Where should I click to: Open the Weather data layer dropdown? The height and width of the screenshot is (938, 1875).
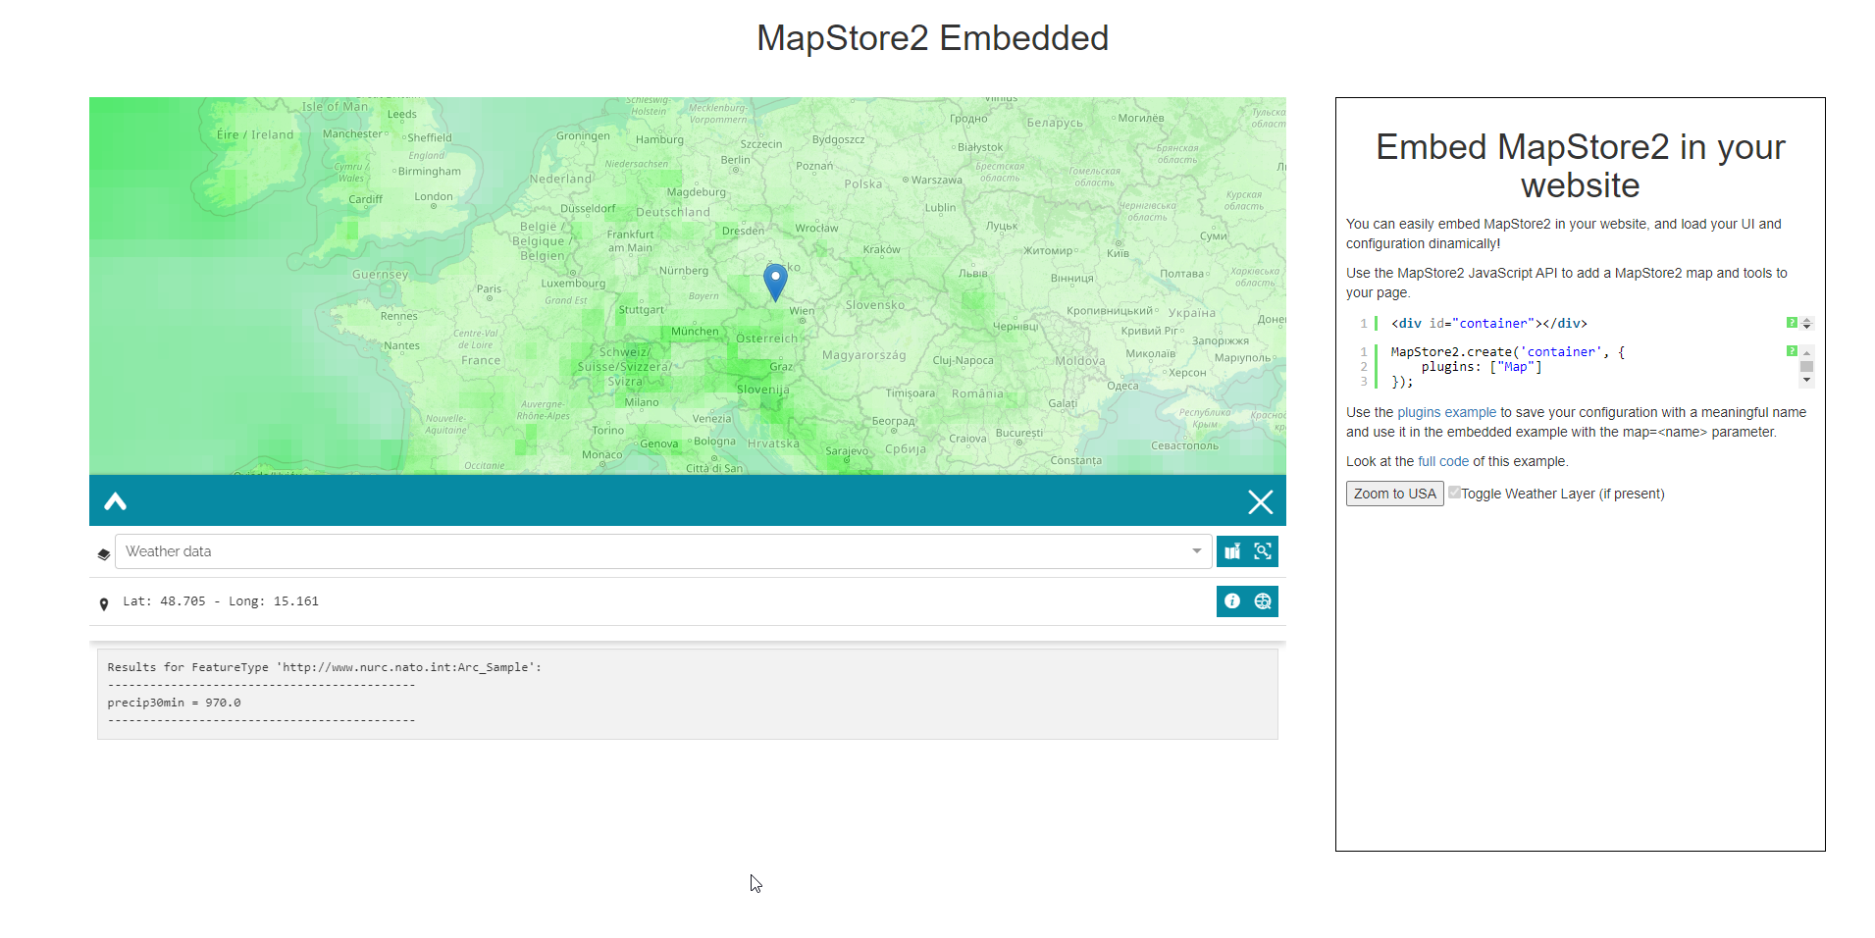point(1196,551)
